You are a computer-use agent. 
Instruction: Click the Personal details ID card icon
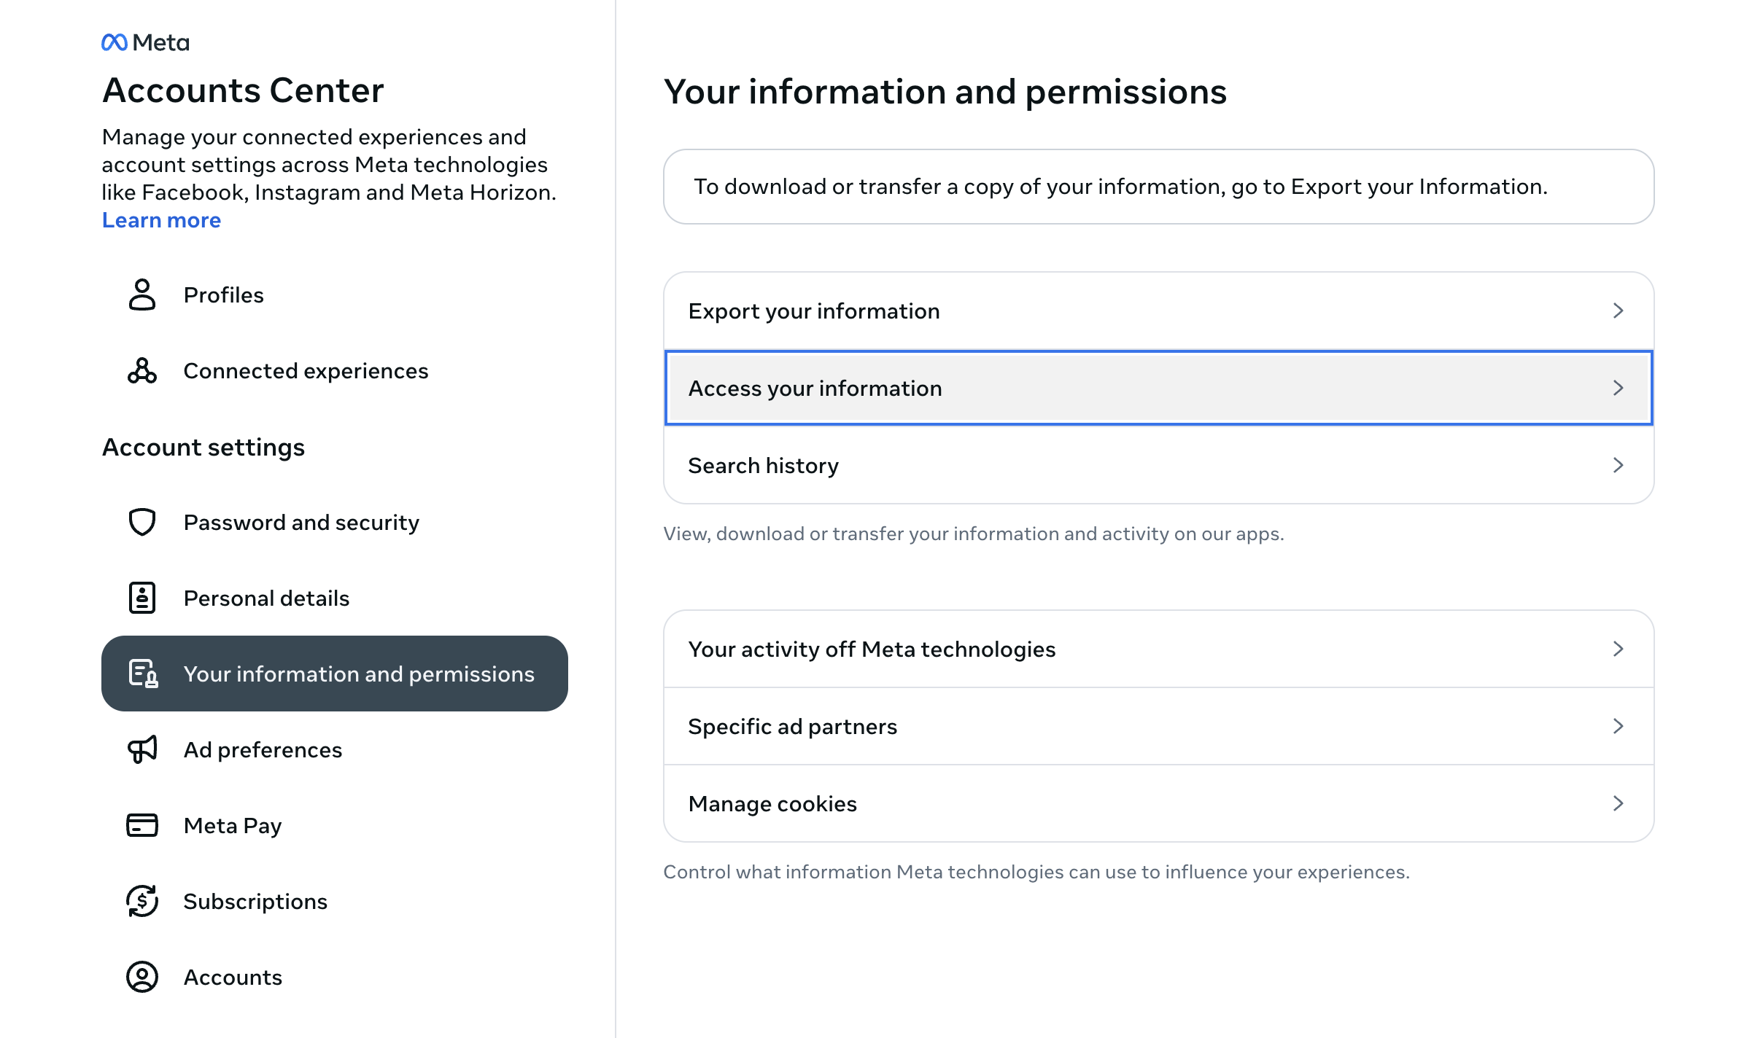(x=142, y=598)
